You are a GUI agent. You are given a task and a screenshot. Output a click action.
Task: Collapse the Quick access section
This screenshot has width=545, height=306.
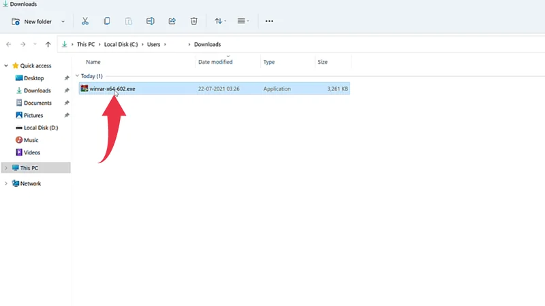click(7, 66)
